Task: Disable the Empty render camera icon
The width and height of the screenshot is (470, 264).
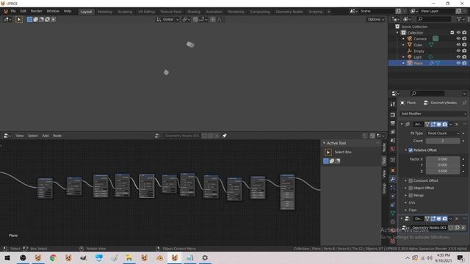Action: click(464, 51)
